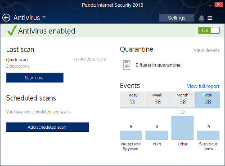Viewport: 225px width, 166px height.
Task: Click the Scheduled scans heading
Action: click(x=31, y=98)
